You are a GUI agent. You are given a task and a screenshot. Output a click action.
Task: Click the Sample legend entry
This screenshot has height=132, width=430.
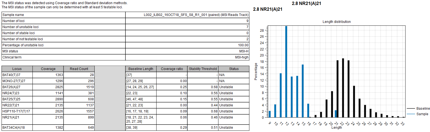tap(422, 114)
